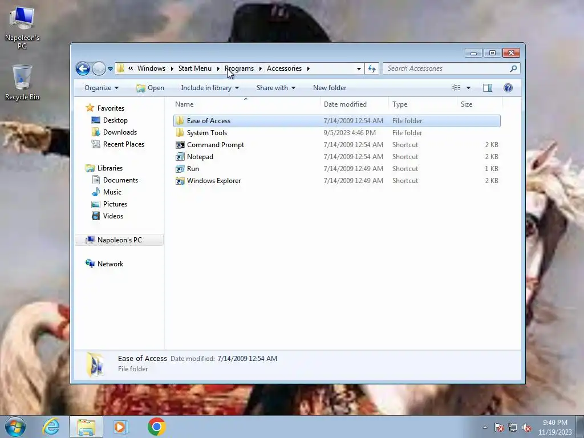This screenshot has width=584, height=438.
Task: Click Ease of Access details pane thumbnail
Action: click(x=95, y=364)
